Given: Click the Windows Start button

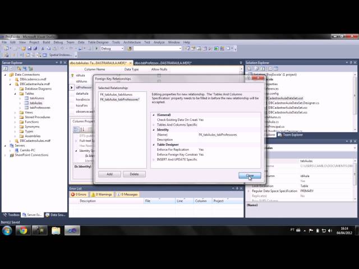Looking at the screenshot, I should point(7,230).
